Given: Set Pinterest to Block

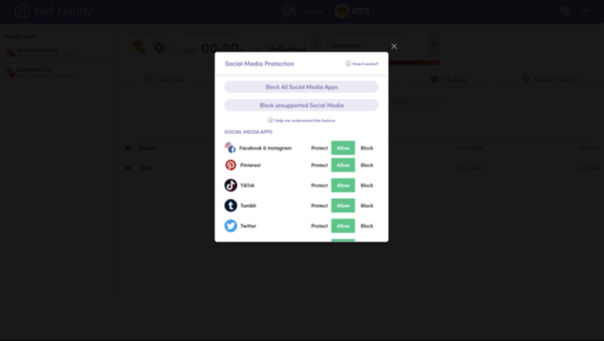Looking at the screenshot, I should click(x=367, y=165).
